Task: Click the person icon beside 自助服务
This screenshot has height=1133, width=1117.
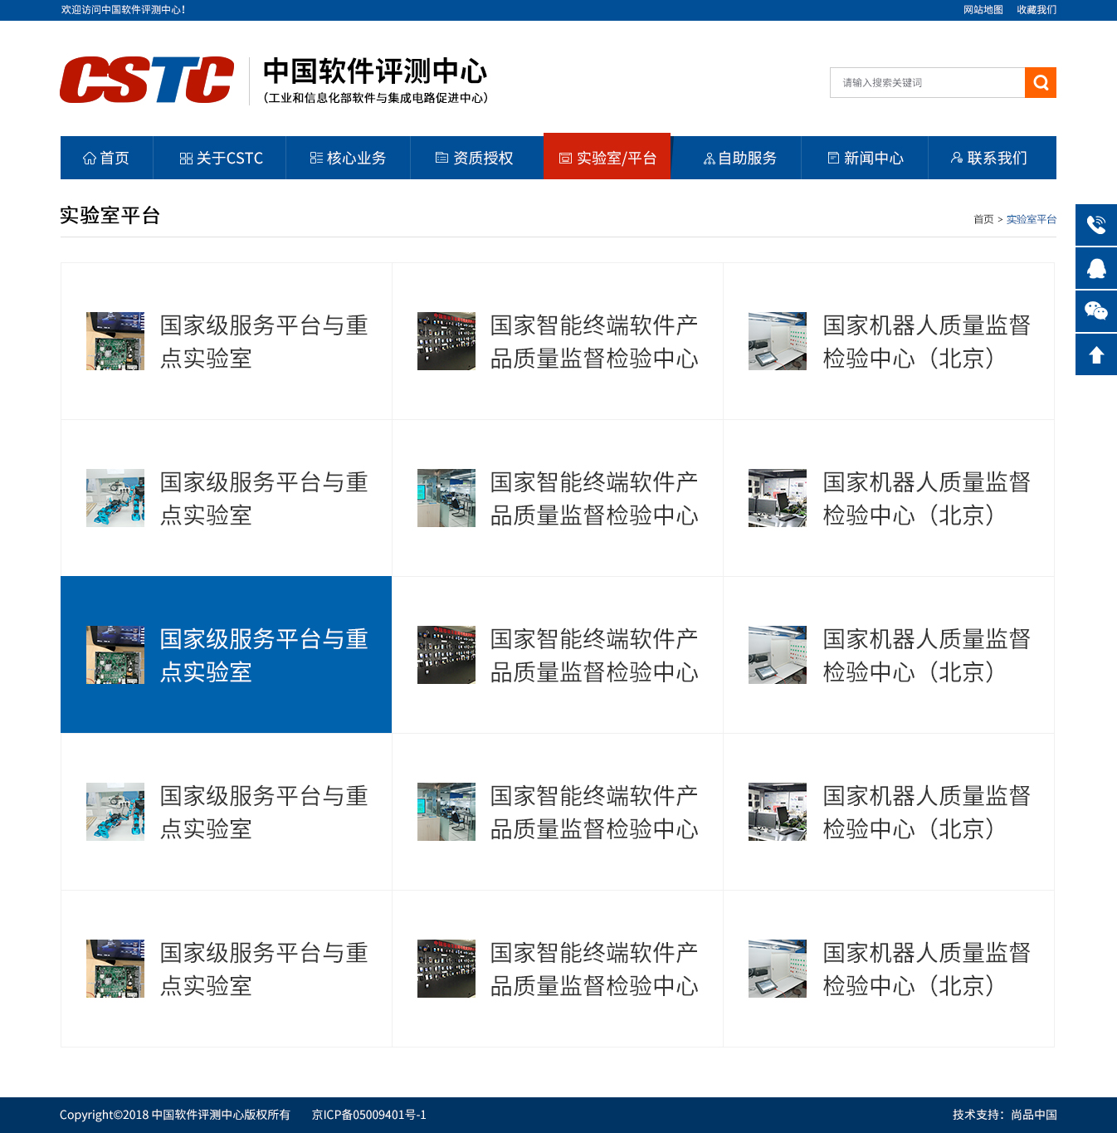Action: [x=710, y=158]
